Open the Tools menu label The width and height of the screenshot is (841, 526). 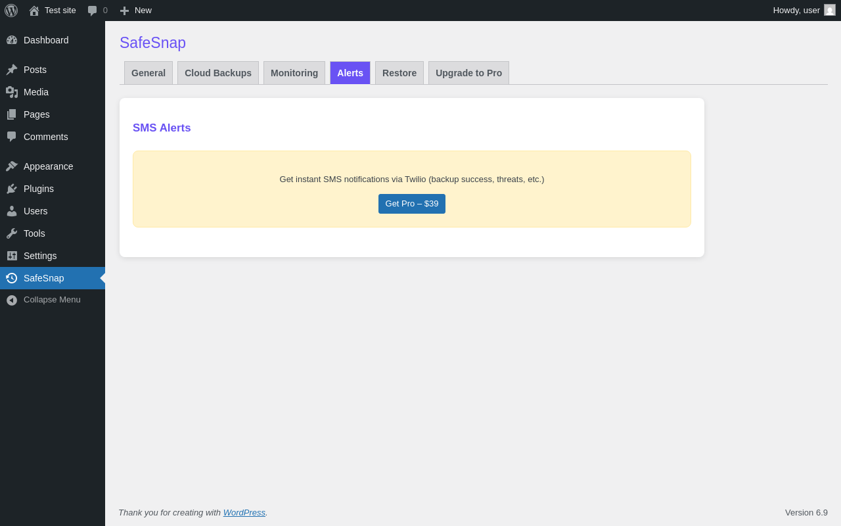pos(34,233)
